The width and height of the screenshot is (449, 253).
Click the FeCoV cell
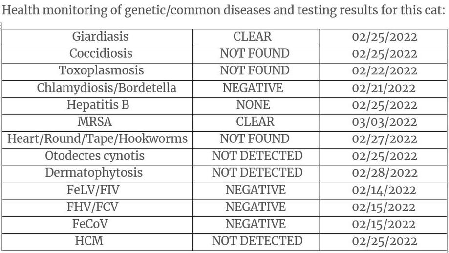(90, 224)
